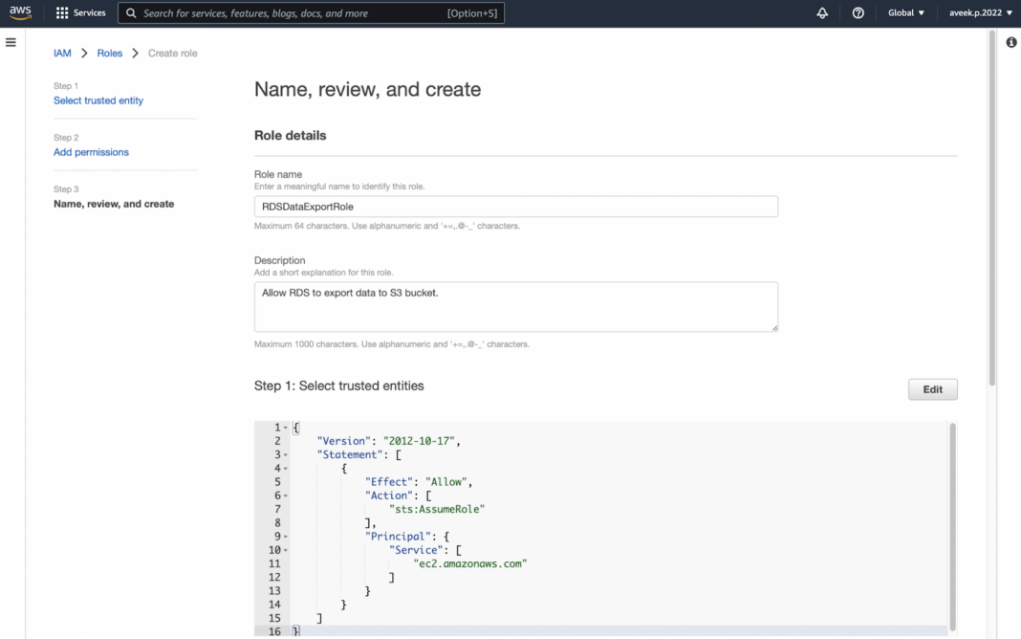Image resolution: width=1021 pixels, height=639 pixels.
Task: Click the search magnifier icon
Action: point(130,12)
